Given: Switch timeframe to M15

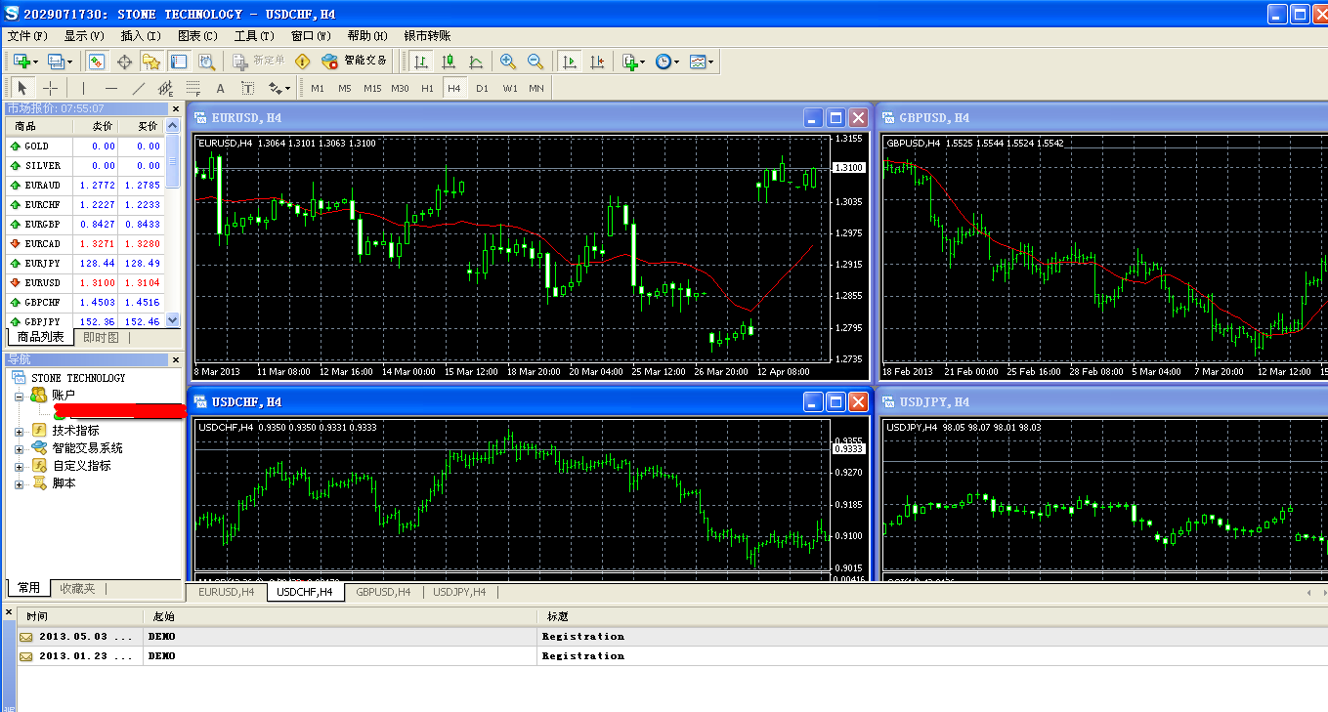Looking at the screenshot, I should click(x=372, y=88).
